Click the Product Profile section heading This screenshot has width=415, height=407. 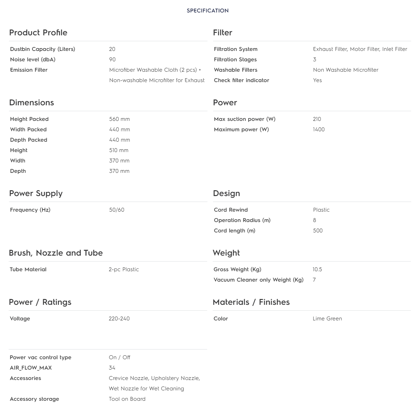(x=38, y=33)
